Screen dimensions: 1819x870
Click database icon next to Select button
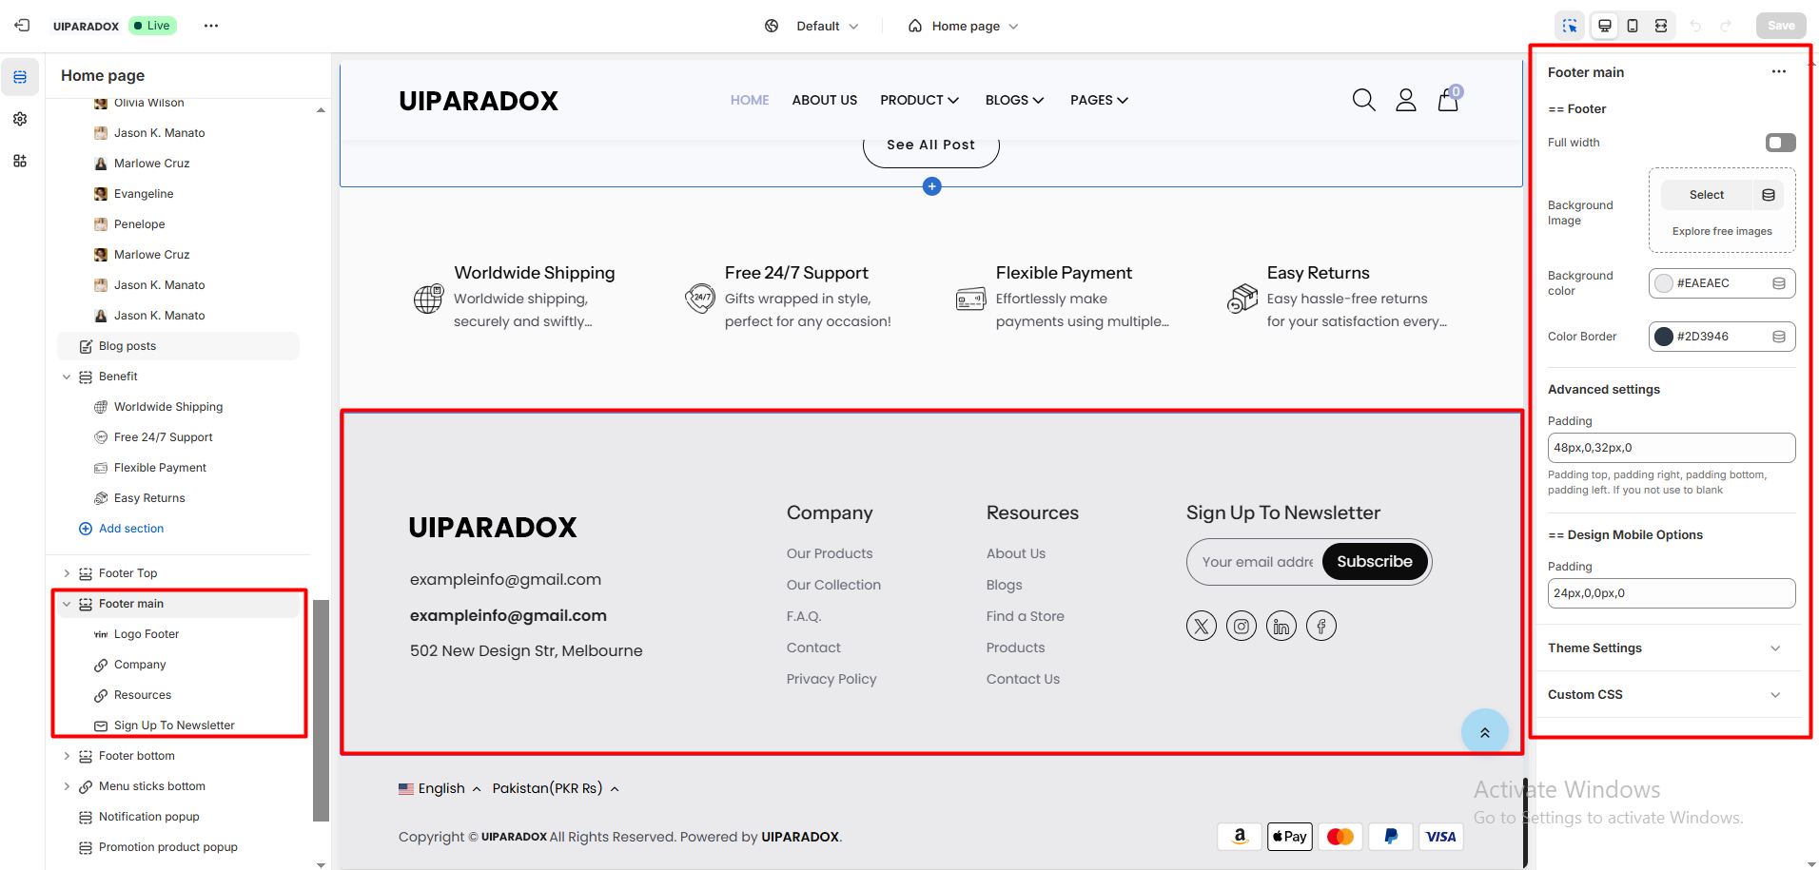click(1769, 195)
